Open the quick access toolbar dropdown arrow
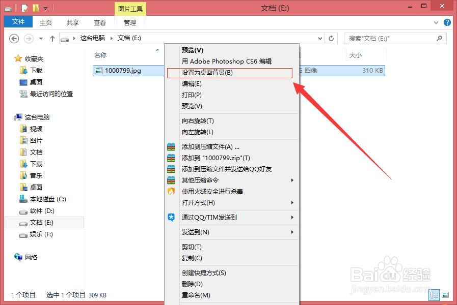 pos(45,8)
